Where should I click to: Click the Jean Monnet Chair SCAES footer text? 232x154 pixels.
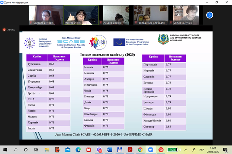104,134
